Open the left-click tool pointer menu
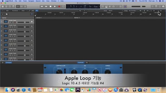Screen dimensions: 166x93 pos(81,11)
